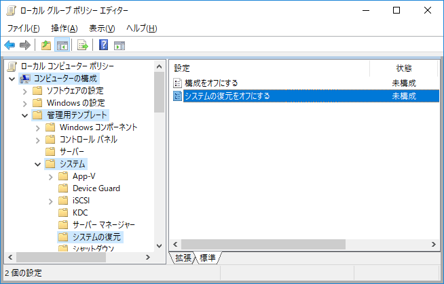Image resolution: width=444 pixels, height=284 pixels.
Task: Click the Export list toolbar icon
Action: [83, 45]
